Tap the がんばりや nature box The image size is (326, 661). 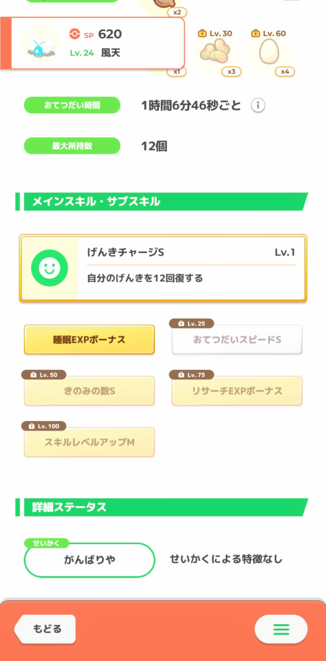click(90, 560)
